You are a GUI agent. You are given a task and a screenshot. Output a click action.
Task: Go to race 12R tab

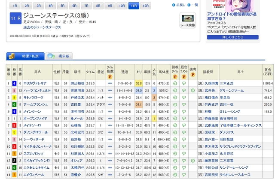click(x=146, y=6)
